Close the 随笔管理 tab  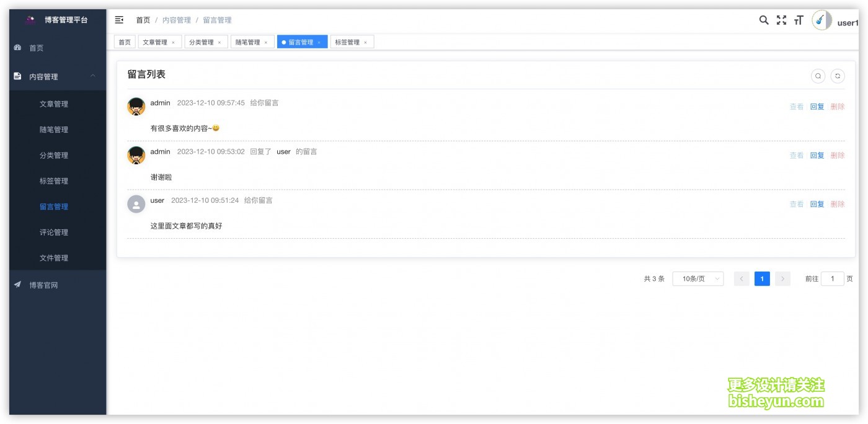[266, 42]
